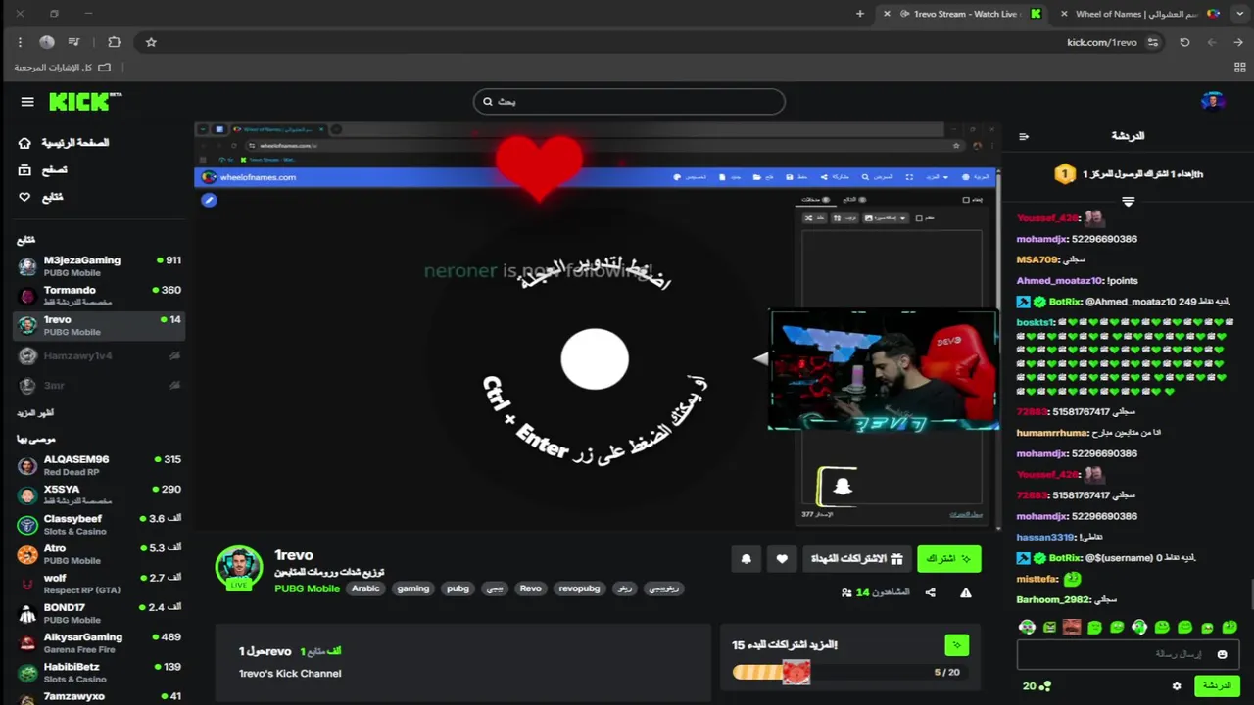Click the channel points balance 20
1254x705 pixels.
click(x=1037, y=686)
